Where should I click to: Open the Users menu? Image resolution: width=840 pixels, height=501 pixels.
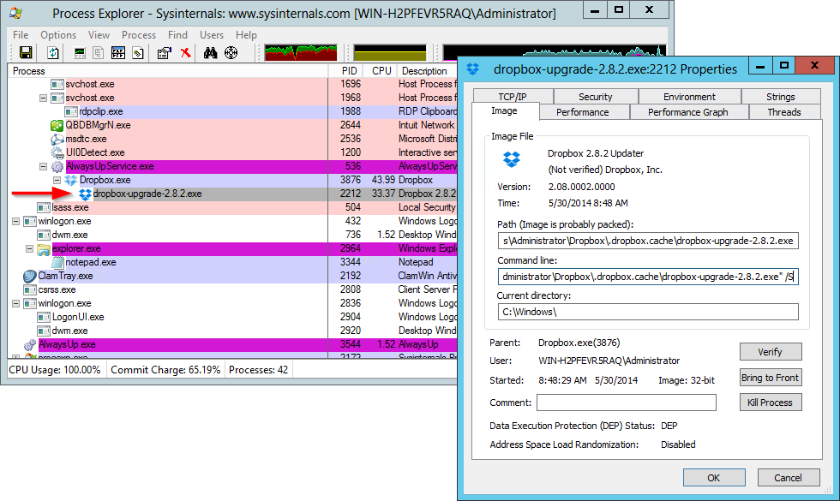click(212, 35)
